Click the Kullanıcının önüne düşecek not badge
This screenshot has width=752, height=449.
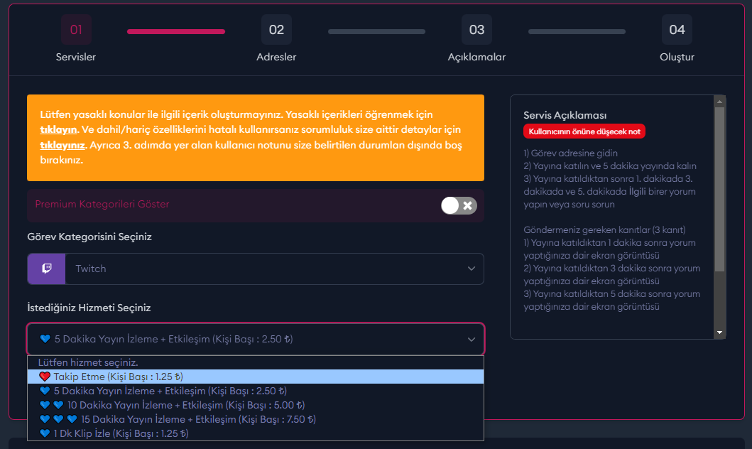click(584, 131)
